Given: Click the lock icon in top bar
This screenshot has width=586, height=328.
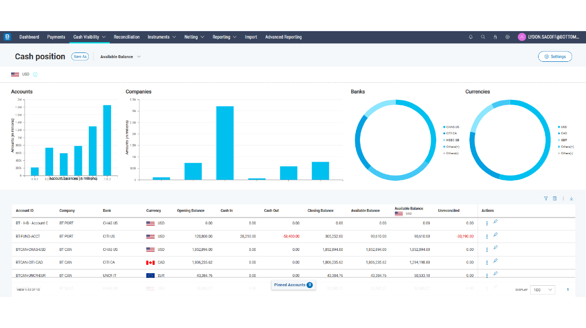Looking at the screenshot, I should click(495, 37).
